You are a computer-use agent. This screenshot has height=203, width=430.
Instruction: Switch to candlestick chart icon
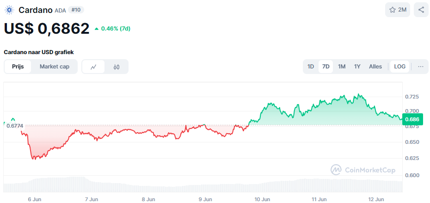pos(117,67)
